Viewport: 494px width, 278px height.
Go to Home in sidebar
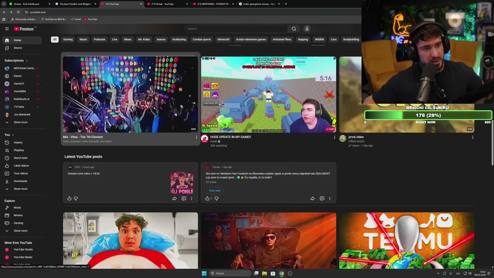[22, 40]
